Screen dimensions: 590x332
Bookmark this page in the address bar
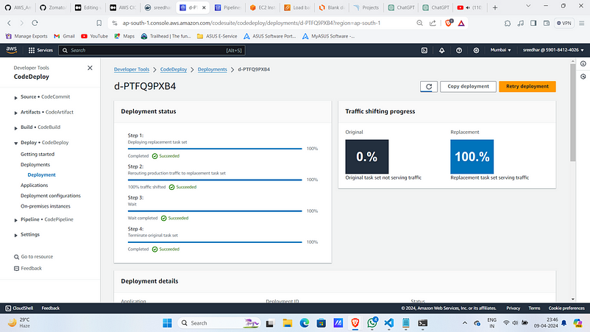click(99, 23)
